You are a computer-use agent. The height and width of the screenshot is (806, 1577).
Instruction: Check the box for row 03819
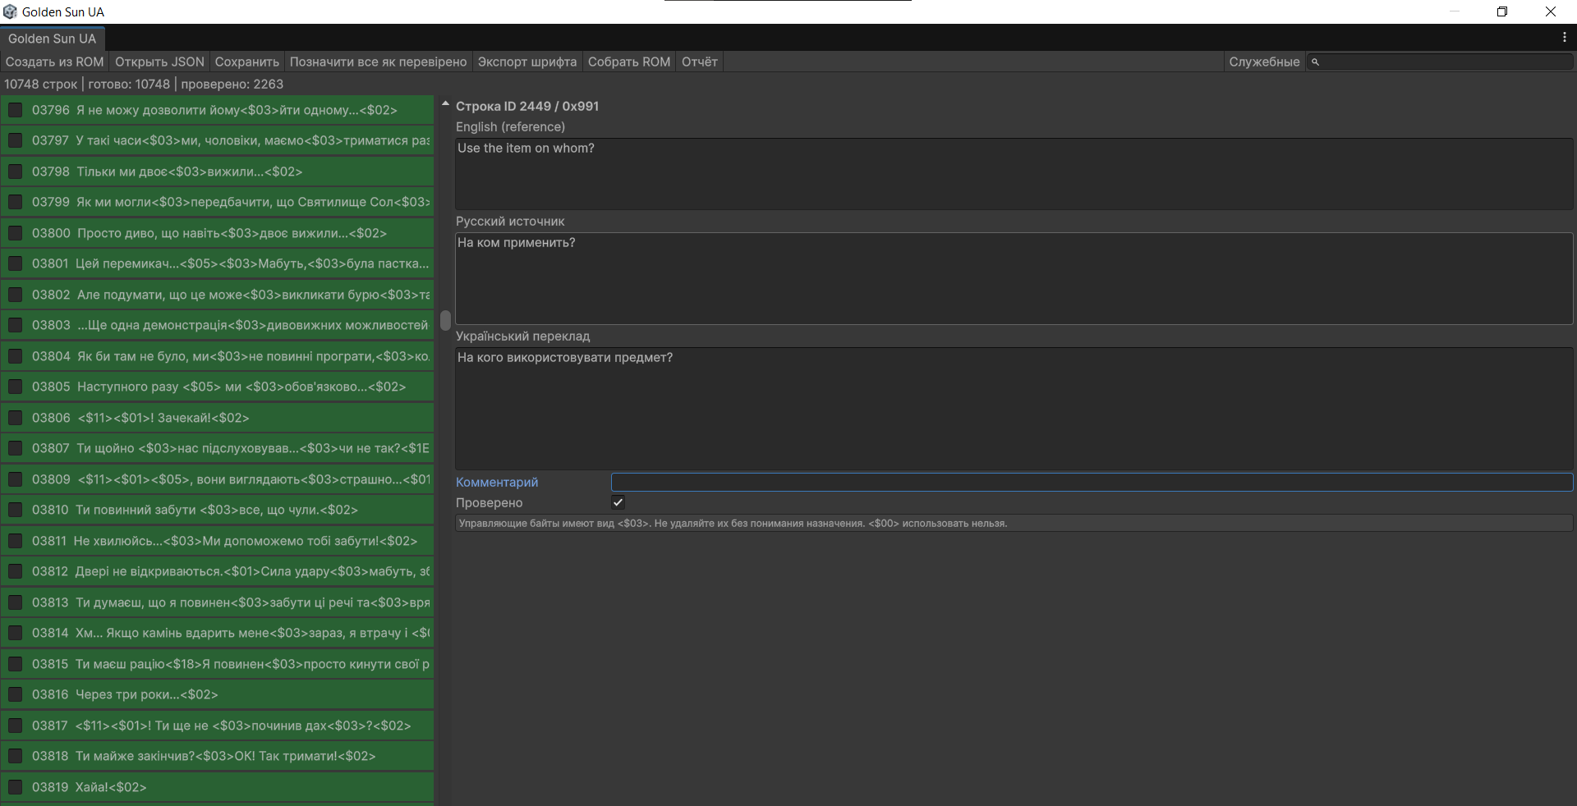click(x=15, y=787)
